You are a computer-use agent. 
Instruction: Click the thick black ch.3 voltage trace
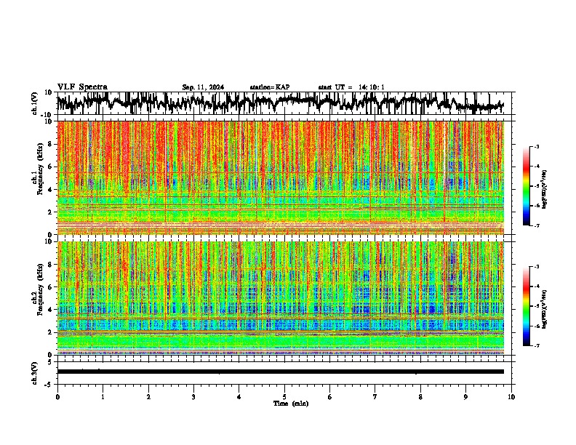tap(281, 372)
